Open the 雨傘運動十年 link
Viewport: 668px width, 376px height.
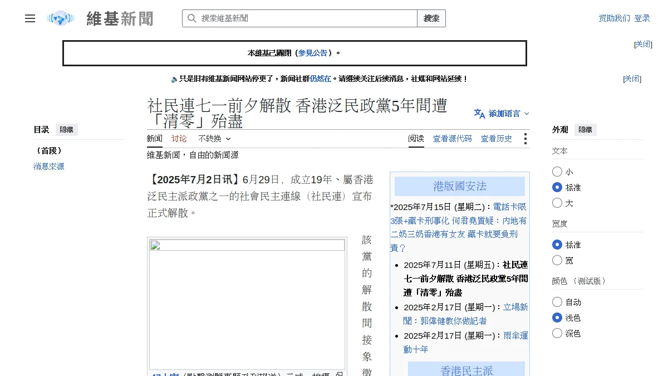pyautogui.click(x=465, y=342)
